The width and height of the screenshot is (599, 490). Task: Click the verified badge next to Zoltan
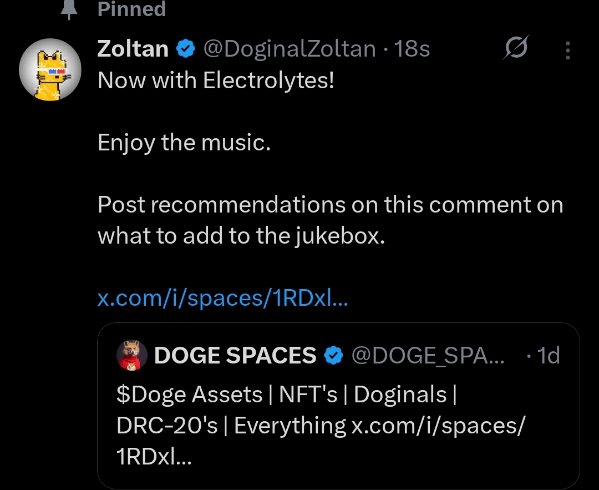click(x=185, y=50)
